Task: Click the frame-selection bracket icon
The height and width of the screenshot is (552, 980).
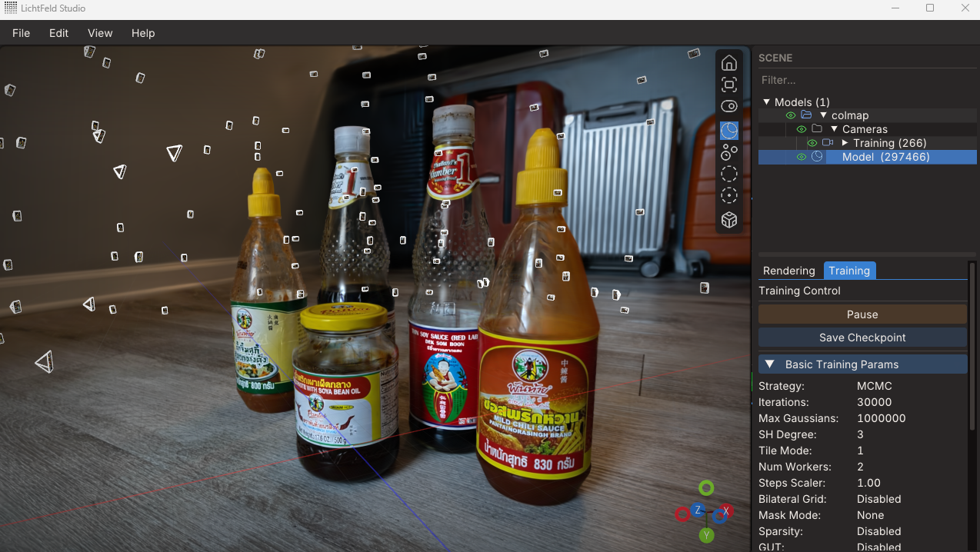Action: pos(728,85)
